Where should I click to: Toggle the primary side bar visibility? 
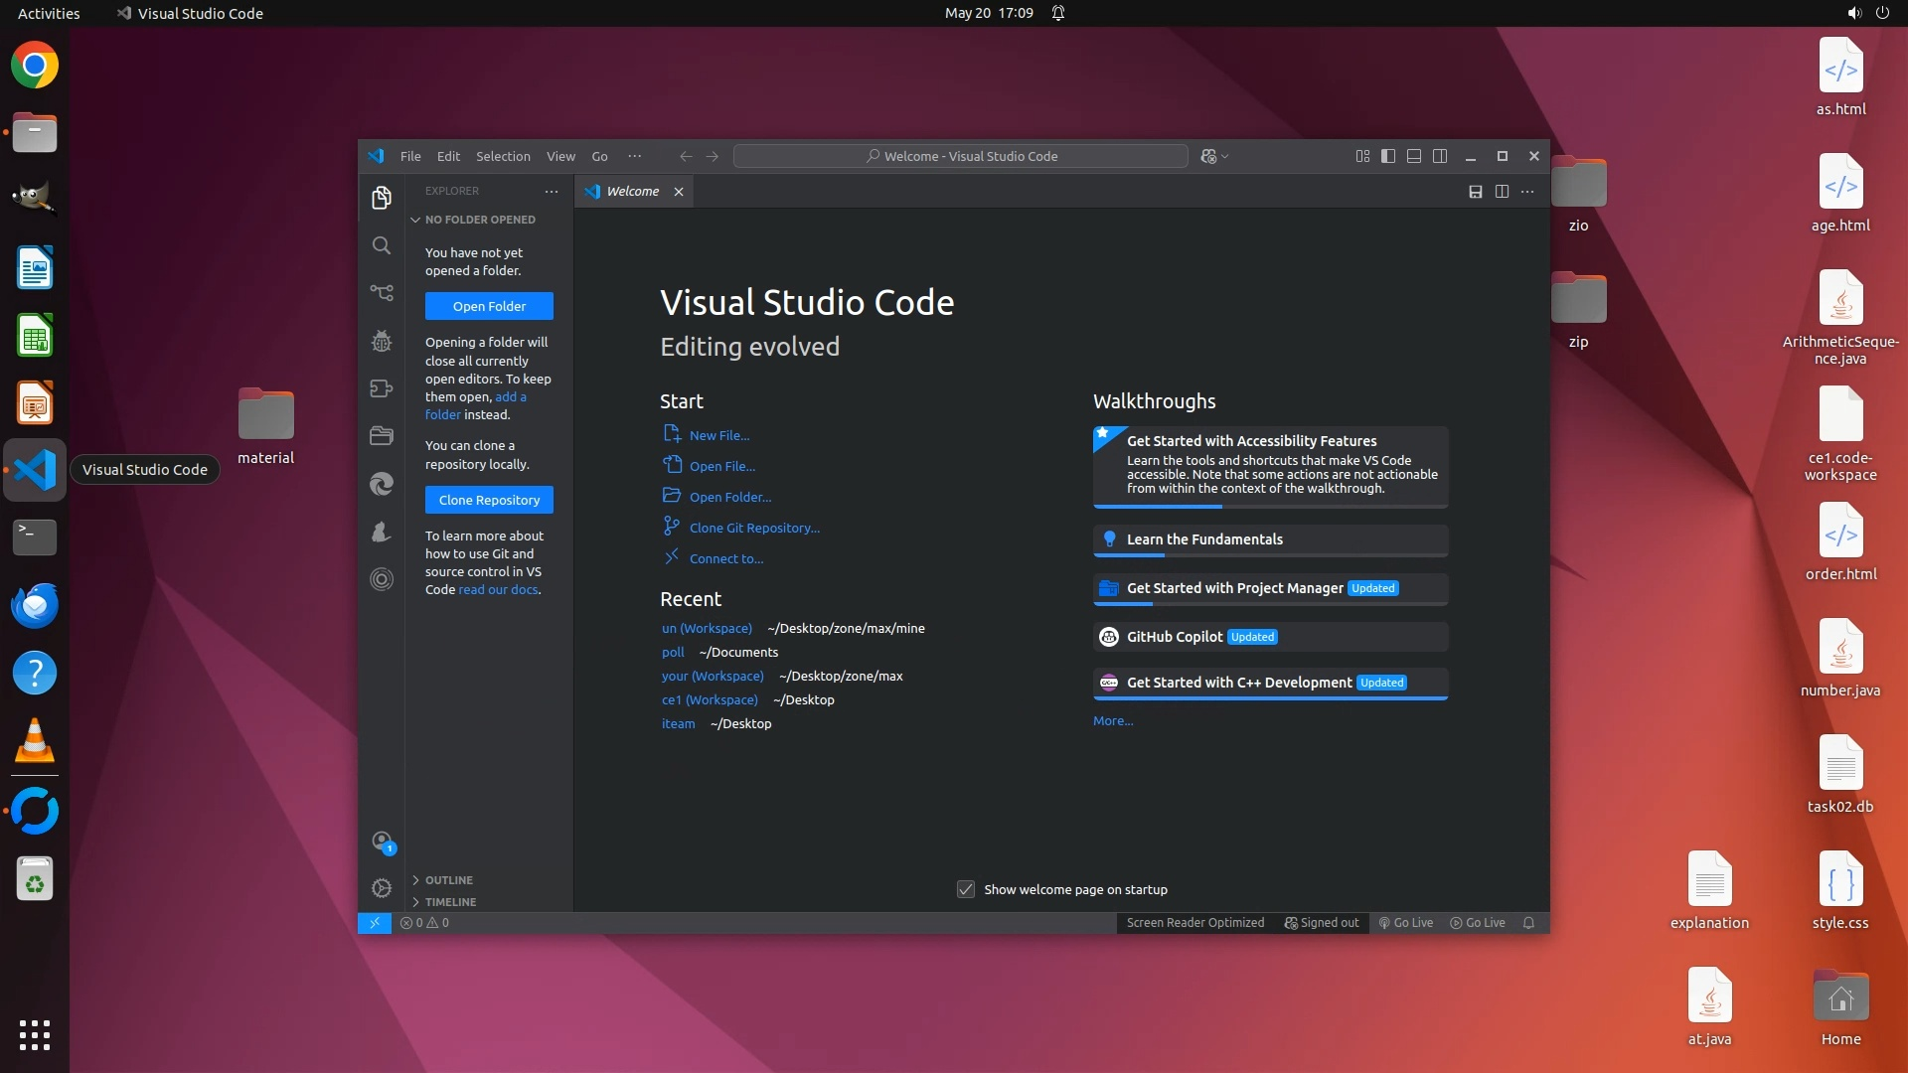[x=1388, y=156]
